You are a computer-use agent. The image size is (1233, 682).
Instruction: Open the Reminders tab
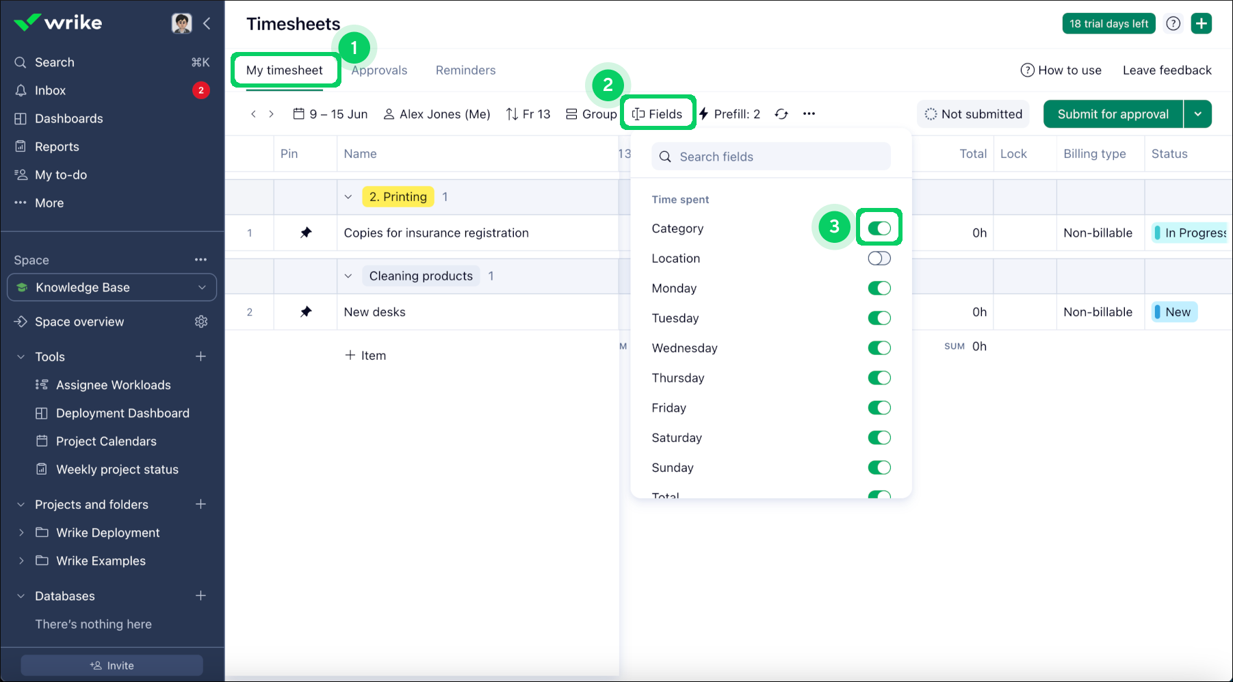pos(465,70)
